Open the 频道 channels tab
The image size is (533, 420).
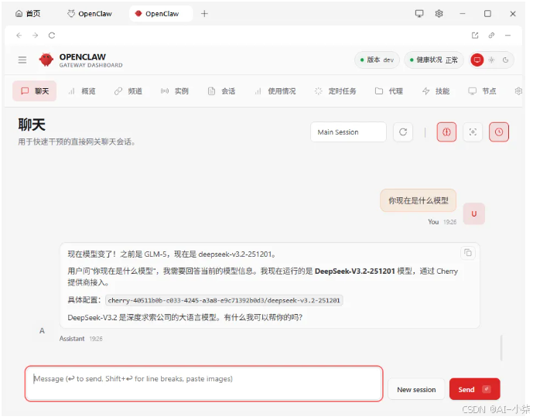pos(128,91)
